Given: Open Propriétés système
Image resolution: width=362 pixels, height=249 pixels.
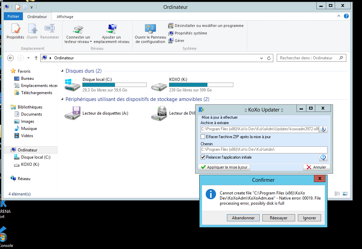Looking at the screenshot, I should [188, 33].
